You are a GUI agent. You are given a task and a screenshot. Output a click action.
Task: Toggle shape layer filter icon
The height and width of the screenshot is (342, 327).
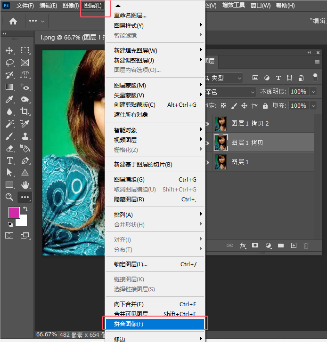pyautogui.click(x=289, y=78)
